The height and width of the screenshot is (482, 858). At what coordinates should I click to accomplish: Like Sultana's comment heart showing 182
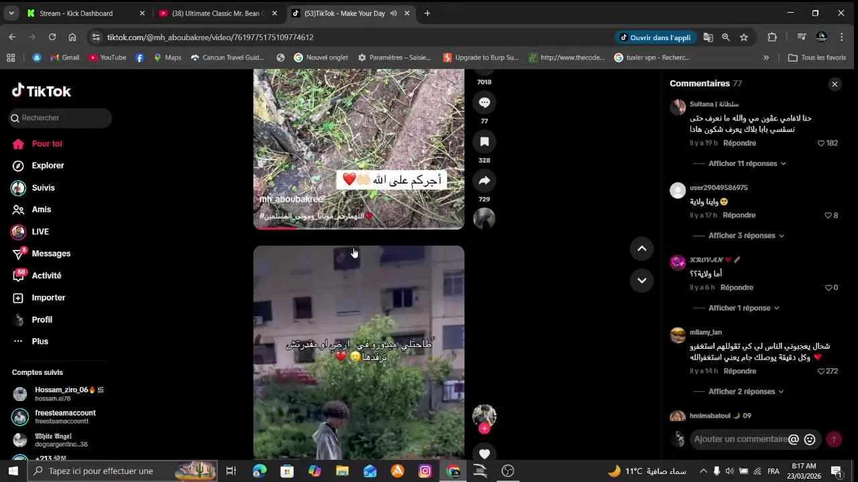pos(821,143)
